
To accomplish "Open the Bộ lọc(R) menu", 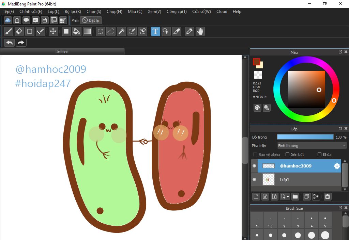I will click(73, 12).
